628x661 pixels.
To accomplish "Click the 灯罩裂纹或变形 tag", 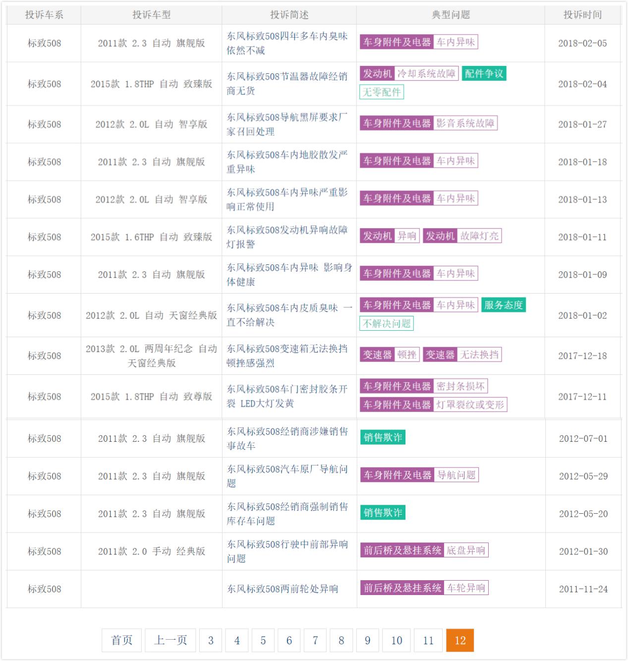I will [470, 405].
